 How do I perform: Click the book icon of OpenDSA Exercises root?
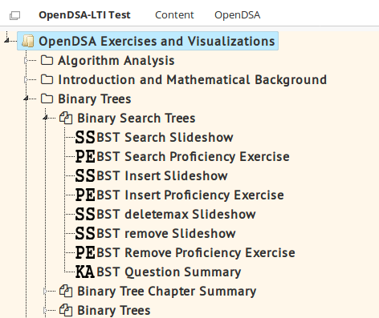28,41
